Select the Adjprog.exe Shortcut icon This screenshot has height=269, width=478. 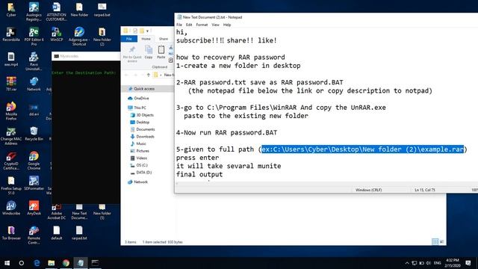pos(79,36)
